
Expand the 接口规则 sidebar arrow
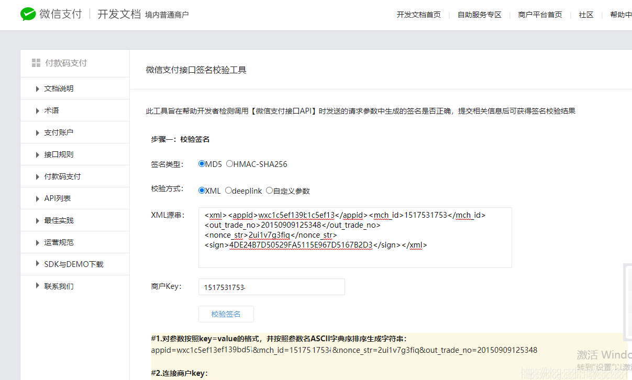tap(37, 154)
